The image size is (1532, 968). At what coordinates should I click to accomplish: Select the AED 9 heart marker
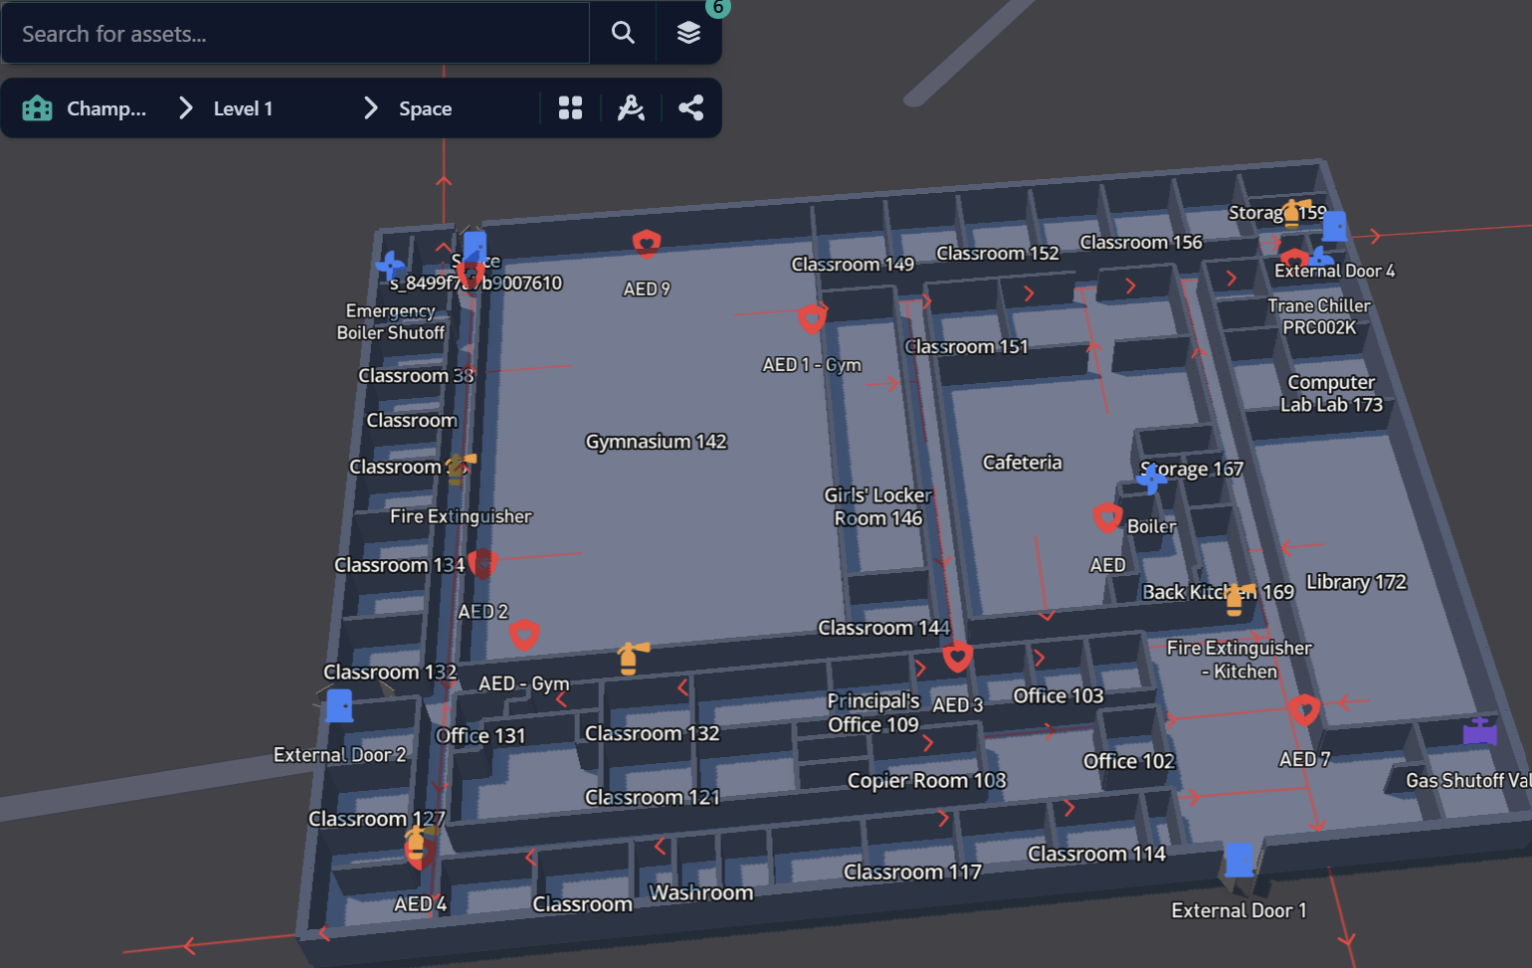coord(647,243)
